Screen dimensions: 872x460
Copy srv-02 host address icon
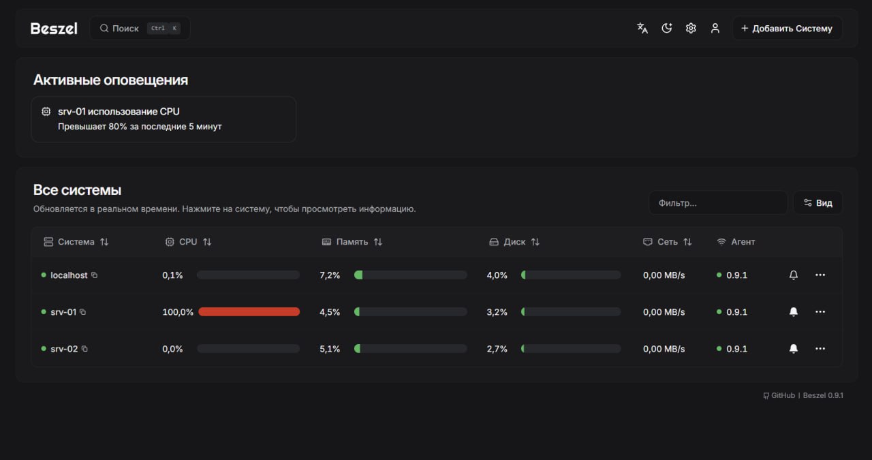pyautogui.click(x=84, y=349)
